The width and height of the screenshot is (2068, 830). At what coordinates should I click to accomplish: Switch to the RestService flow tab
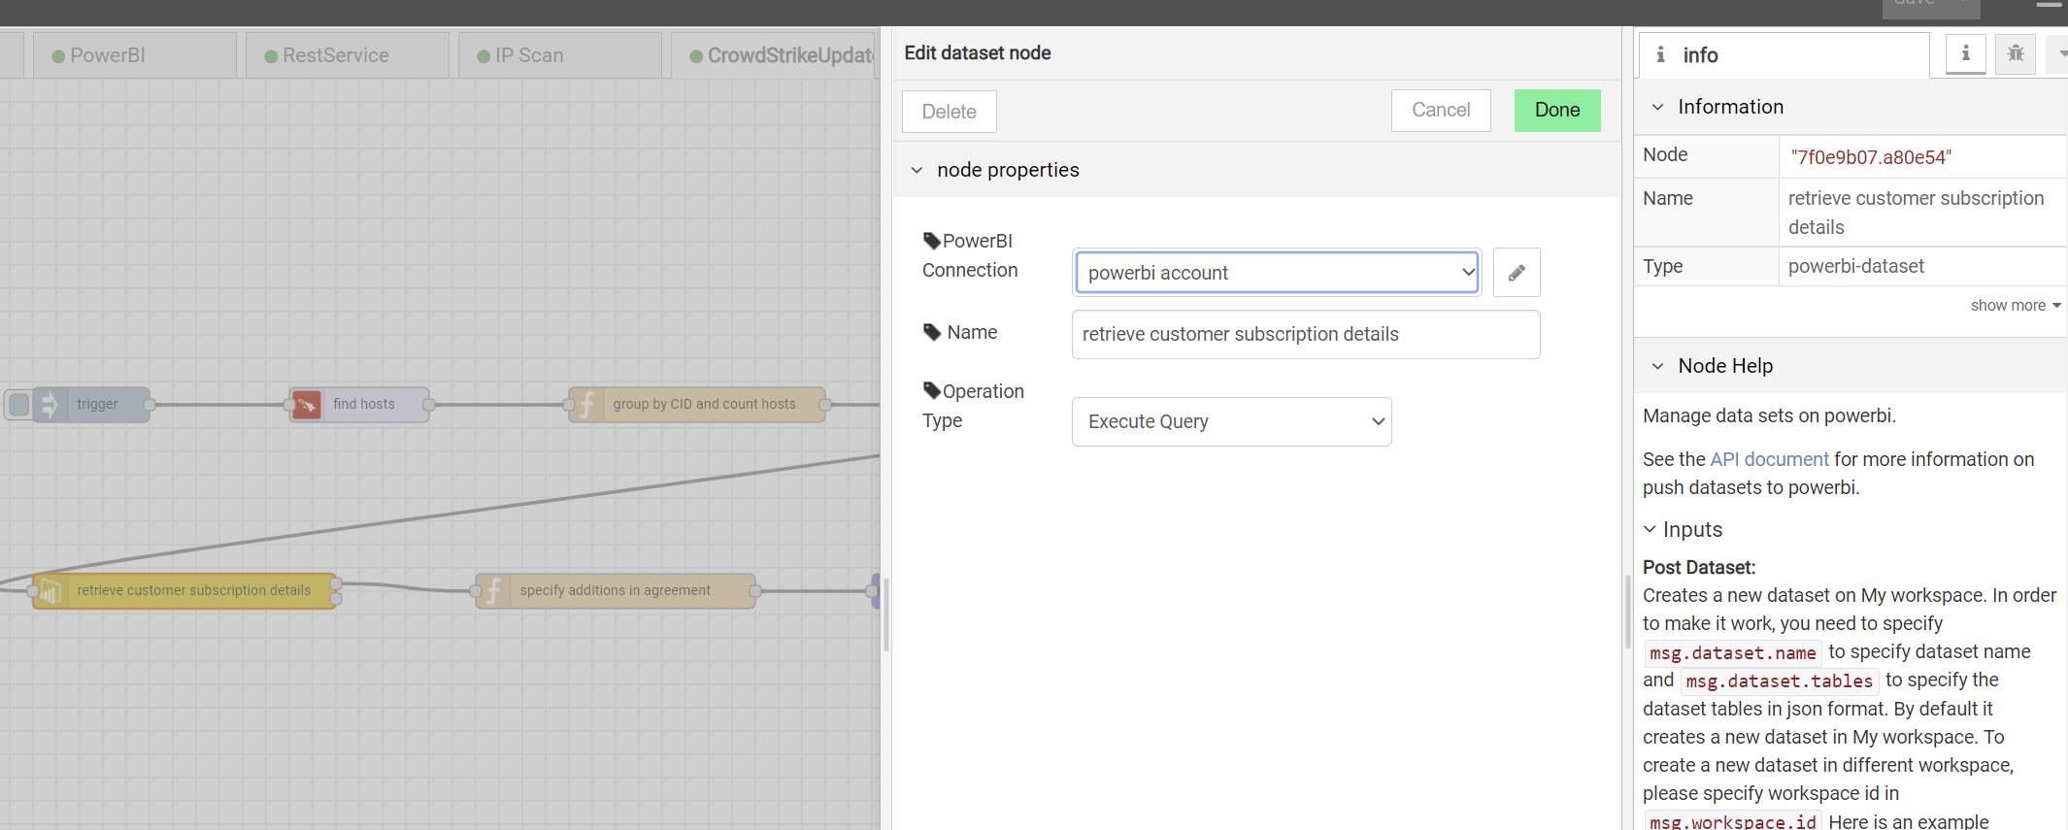tap(348, 55)
